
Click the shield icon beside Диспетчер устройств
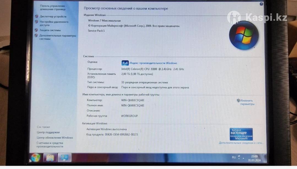pos(37,17)
